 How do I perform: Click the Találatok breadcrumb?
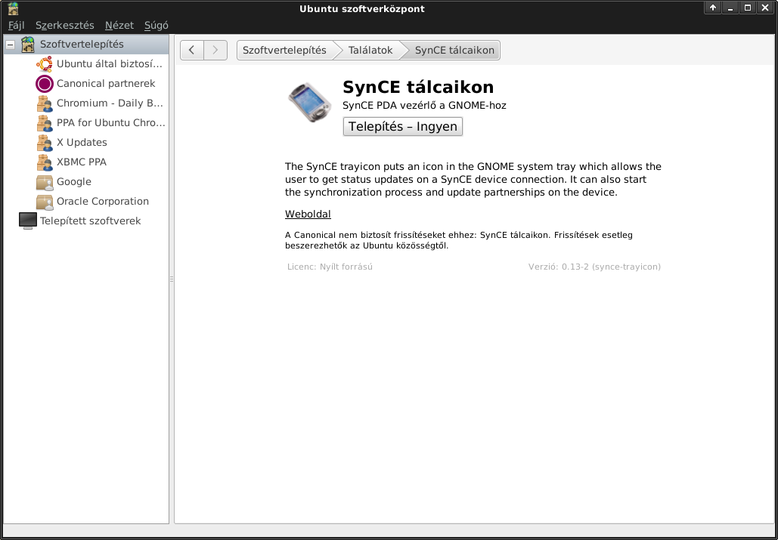(370, 50)
